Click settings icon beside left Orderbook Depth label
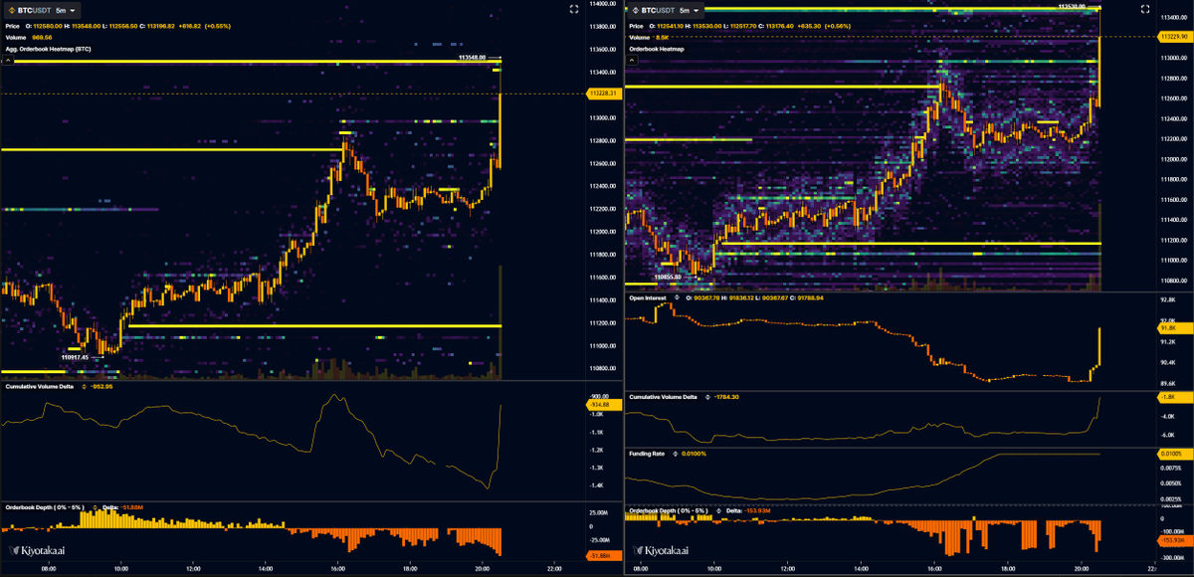Viewport: 1194px width, 577px height. (x=97, y=508)
